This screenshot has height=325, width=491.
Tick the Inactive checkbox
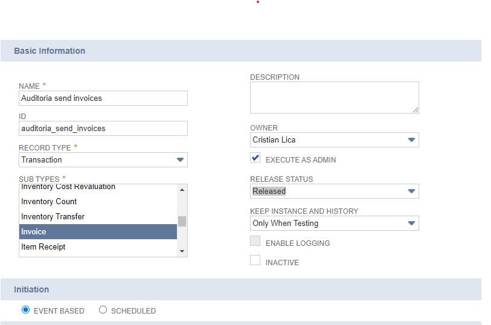point(255,260)
